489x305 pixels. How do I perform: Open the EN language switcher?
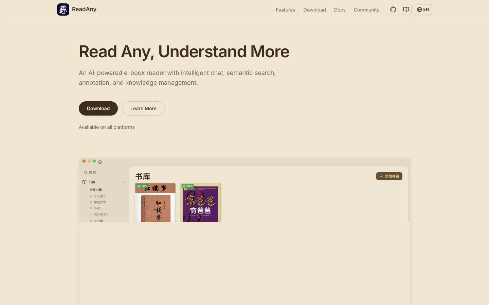[423, 9]
